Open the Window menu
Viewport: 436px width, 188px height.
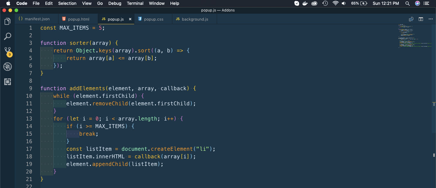click(157, 3)
